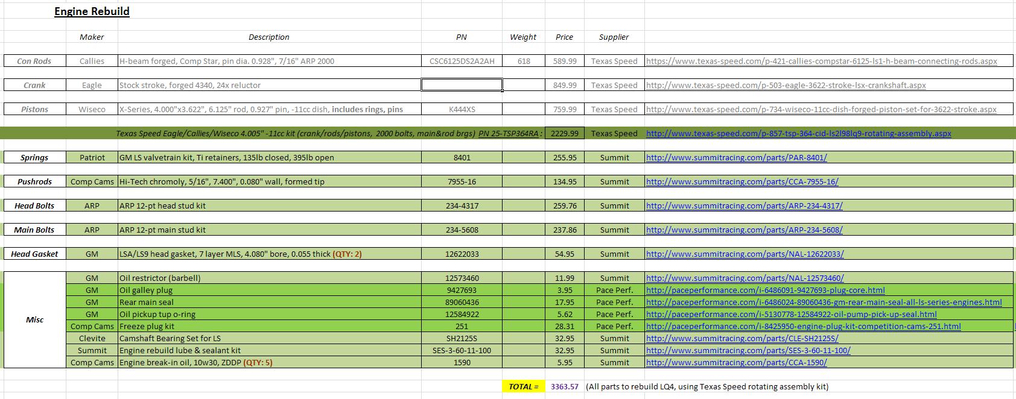Select the H-beam forged Comp Star description
The height and width of the screenshot is (399, 1016).
tap(269, 61)
